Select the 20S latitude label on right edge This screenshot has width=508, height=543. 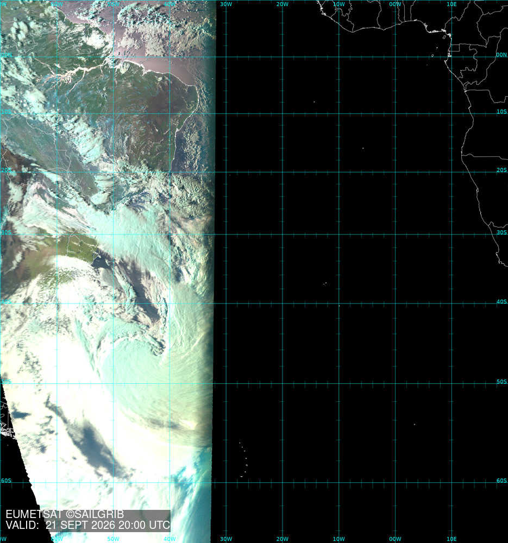[501, 170]
